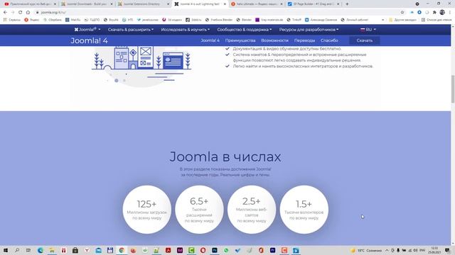The width and height of the screenshot is (455, 255).
Task: Expand hidden bookmarks overflow arrow
Action: (x=382, y=20)
